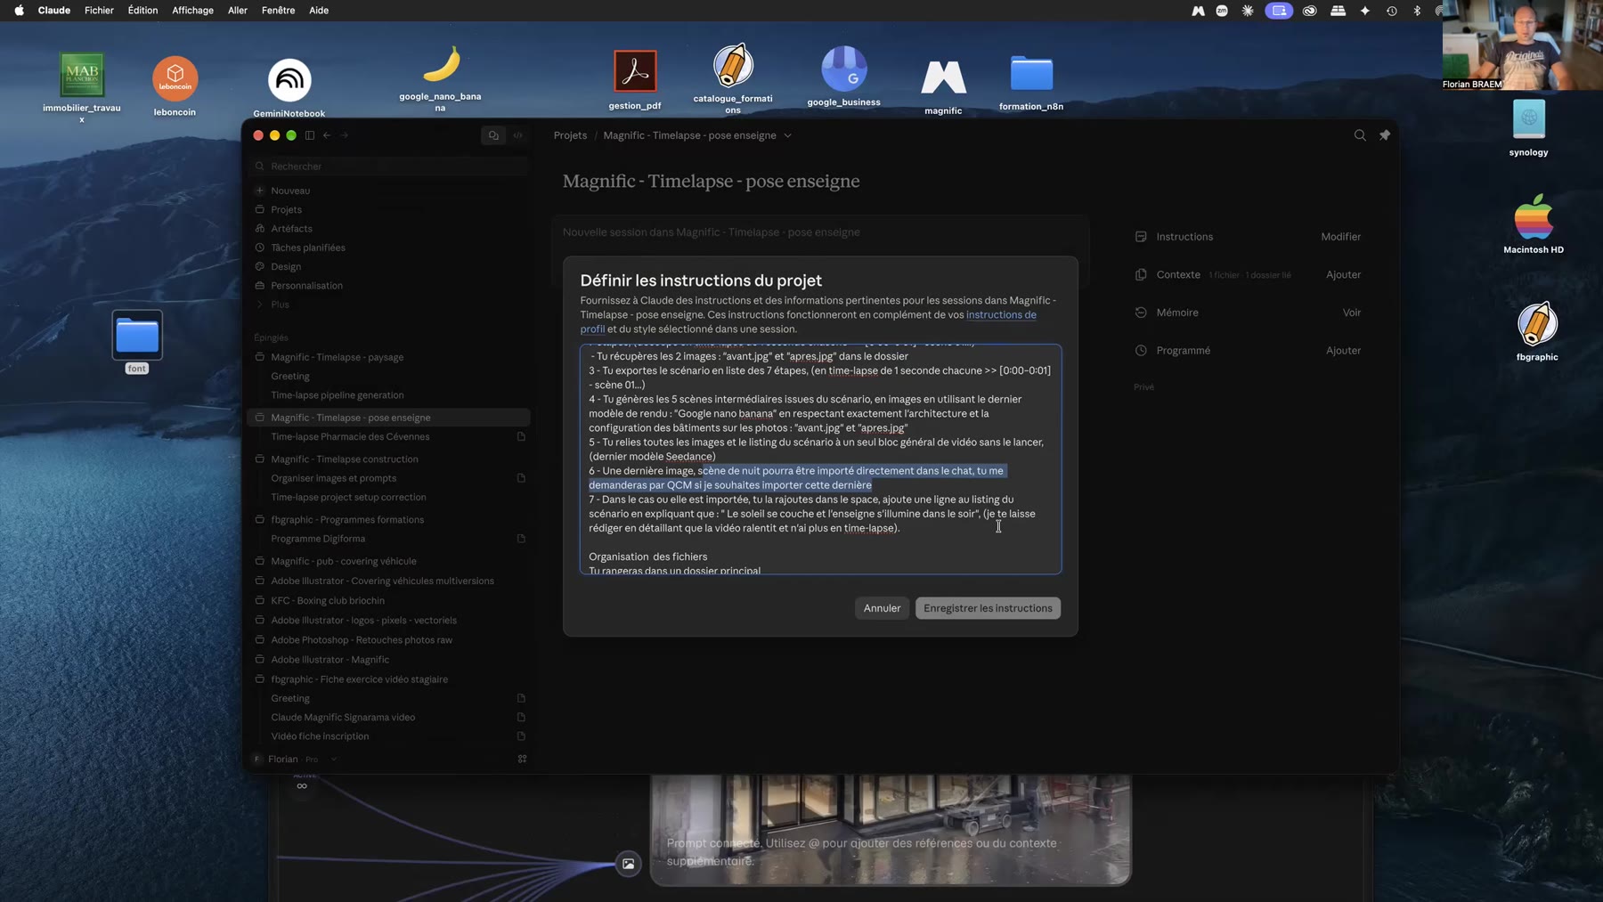Click Voir next to Mémoire
Viewport: 1603px width, 902px height.
click(1352, 313)
